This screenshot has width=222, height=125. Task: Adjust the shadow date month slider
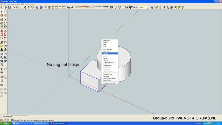[x=83, y=7]
